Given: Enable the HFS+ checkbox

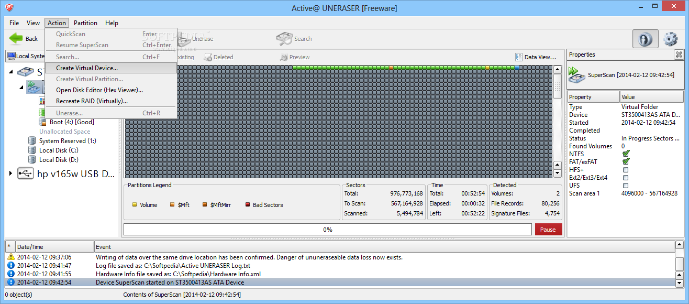Looking at the screenshot, I should click(x=626, y=170).
